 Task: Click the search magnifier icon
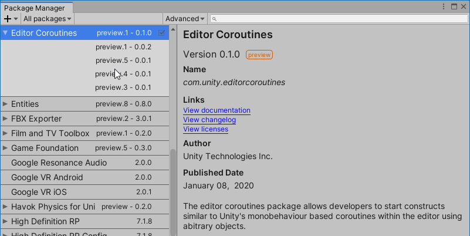tap(215, 19)
